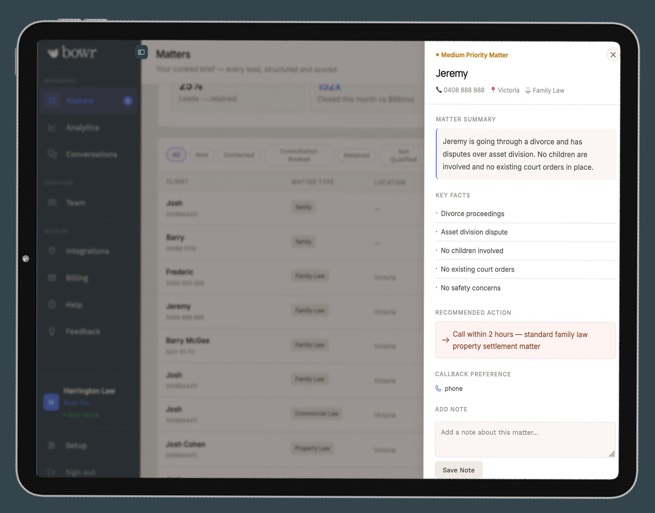Click the phone number 0408 888 888
655x513 pixels.
point(464,90)
